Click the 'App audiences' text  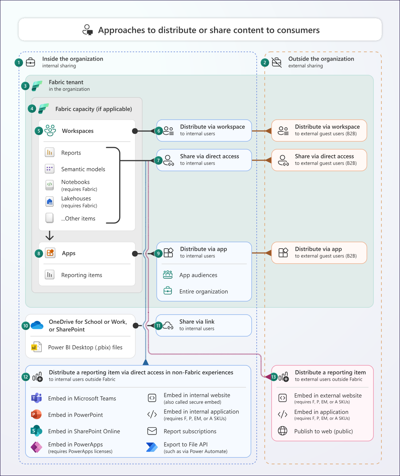198,275
